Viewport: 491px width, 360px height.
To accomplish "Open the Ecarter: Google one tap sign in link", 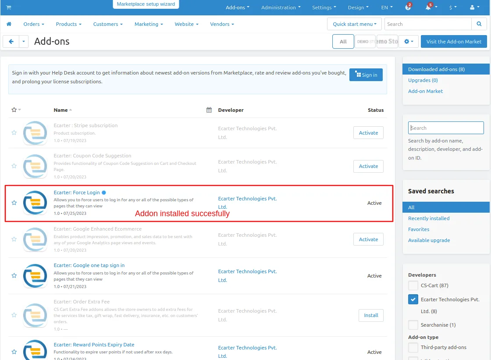I will (89, 265).
